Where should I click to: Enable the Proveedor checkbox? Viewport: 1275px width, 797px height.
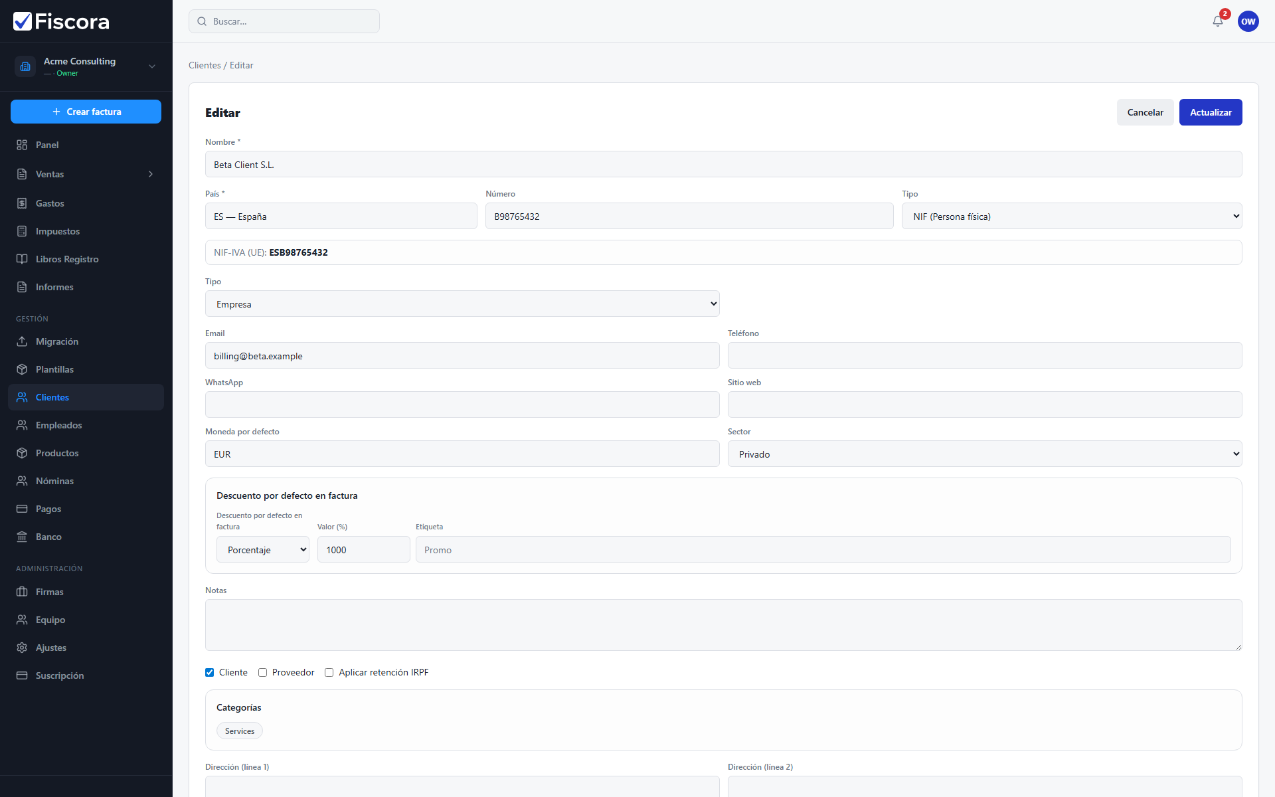(262, 672)
